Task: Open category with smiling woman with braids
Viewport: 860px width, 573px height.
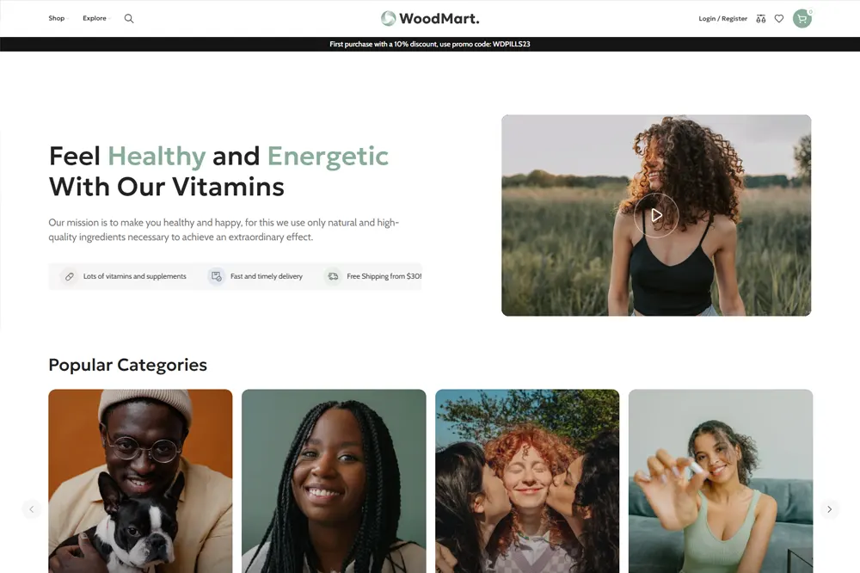Action: point(334,481)
